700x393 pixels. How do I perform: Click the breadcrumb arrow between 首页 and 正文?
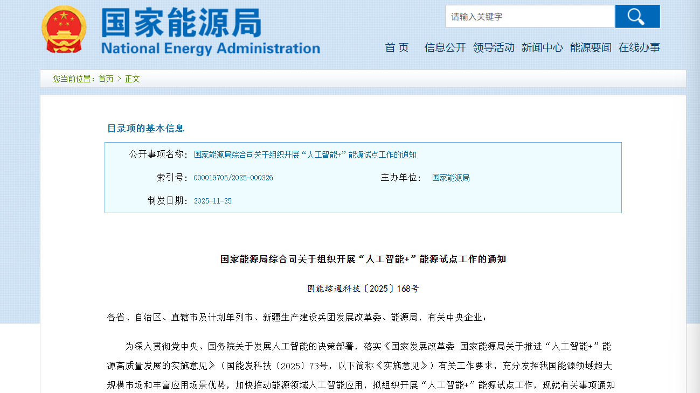coord(119,79)
